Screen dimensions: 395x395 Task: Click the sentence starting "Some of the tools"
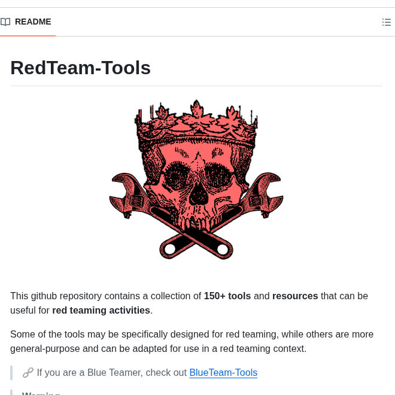(x=192, y=341)
